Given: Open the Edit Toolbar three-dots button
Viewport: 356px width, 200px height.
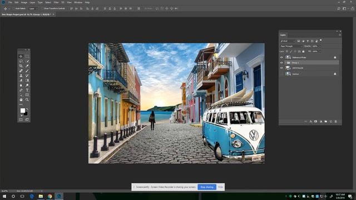Looking at the screenshot, I should (x=21, y=104).
